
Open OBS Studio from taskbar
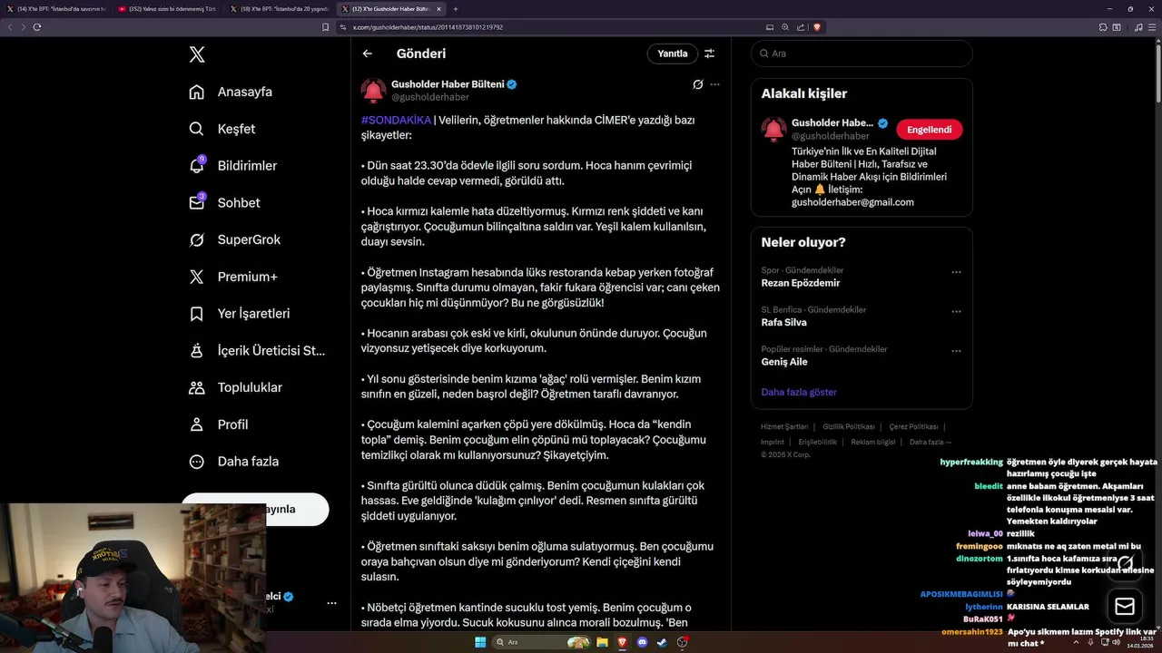(683, 642)
